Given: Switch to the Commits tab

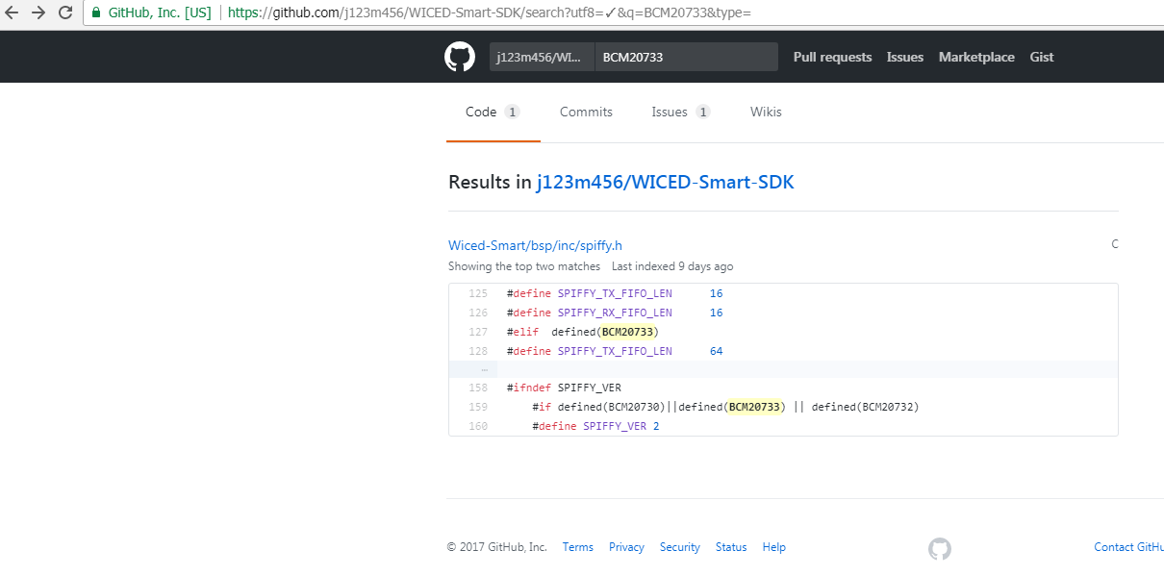Looking at the screenshot, I should (x=586, y=112).
